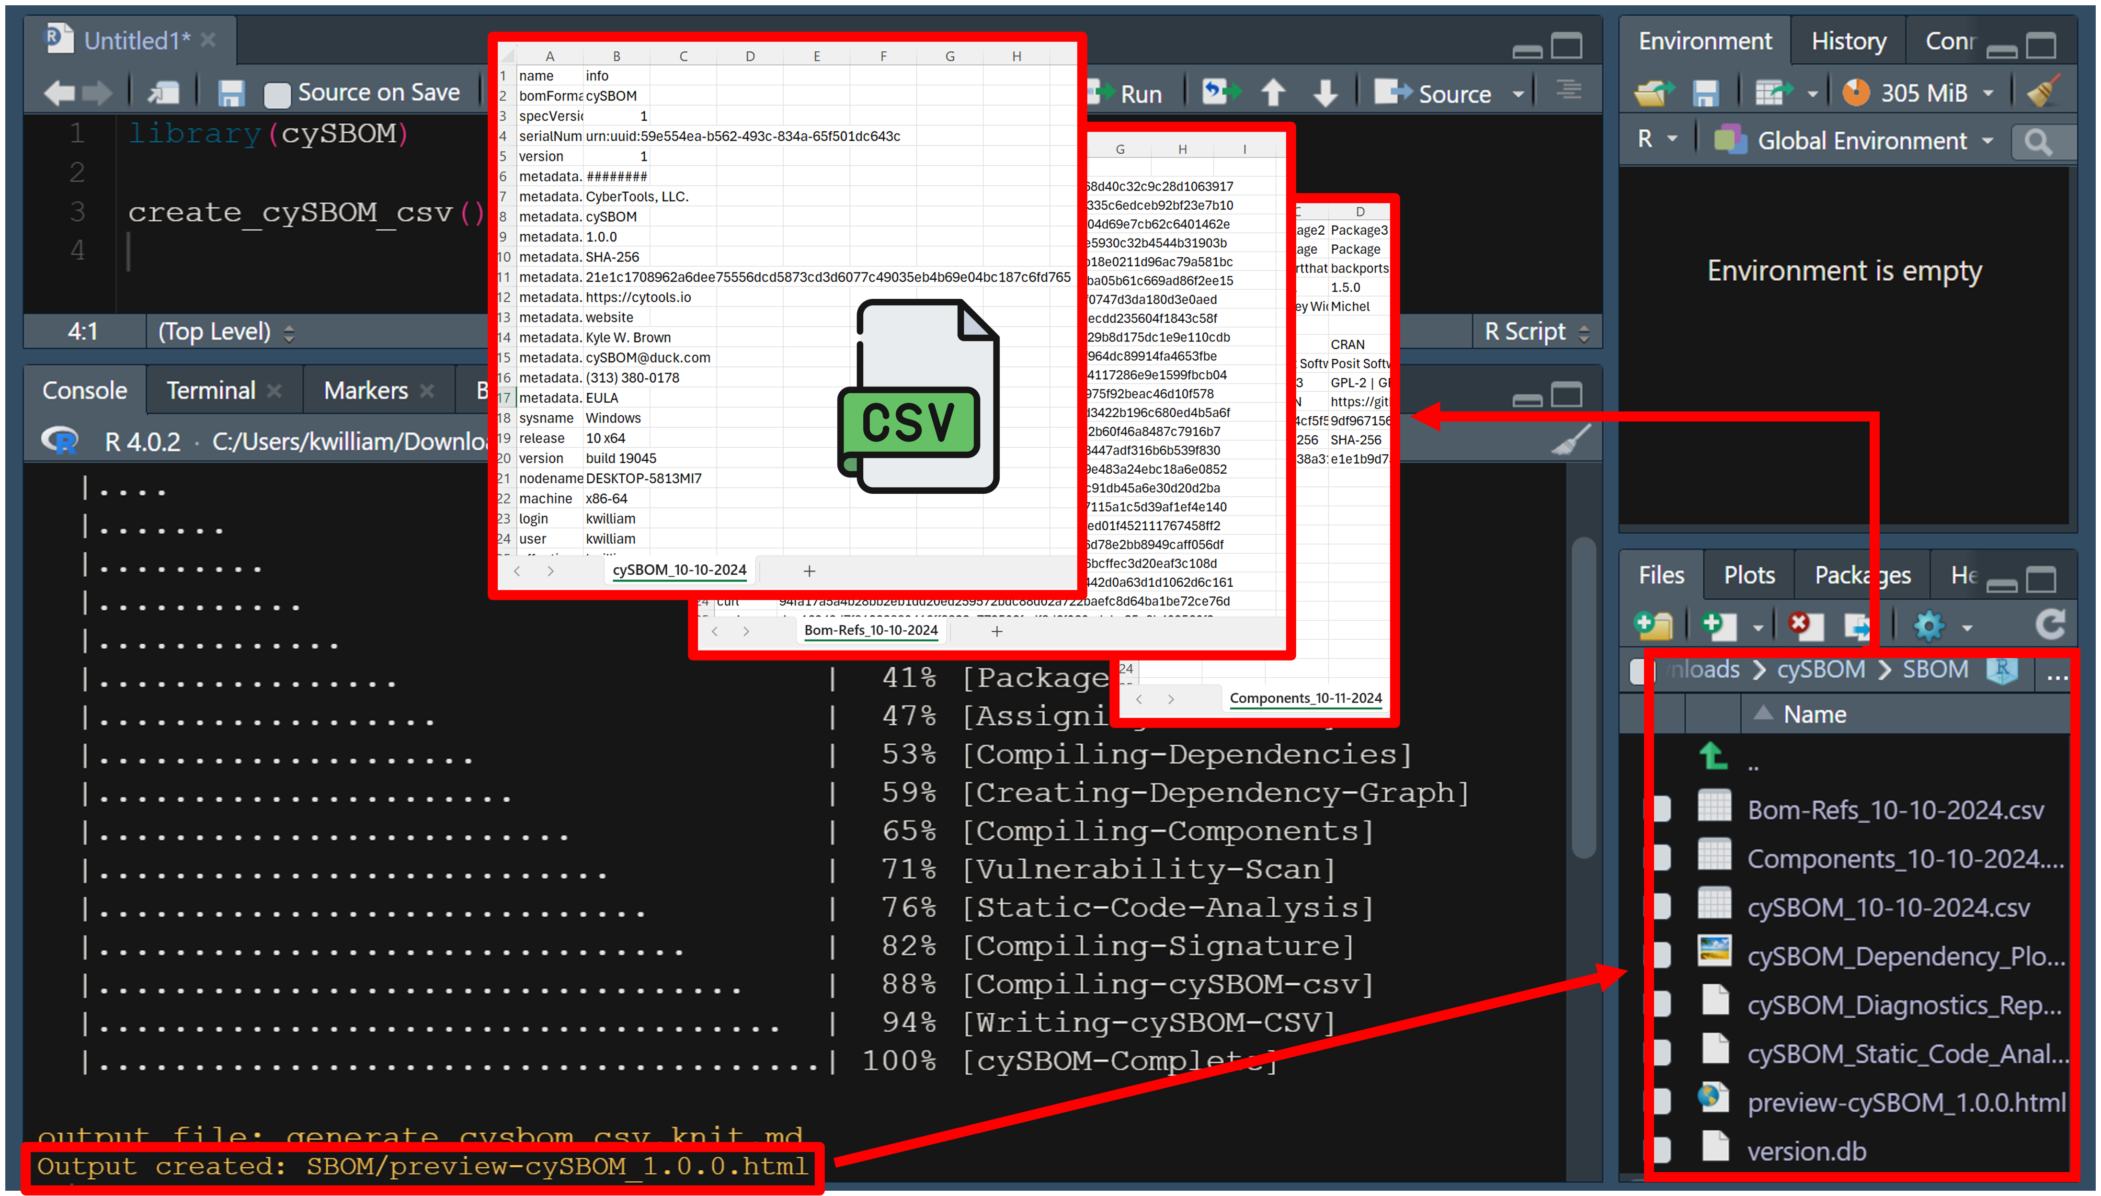
Task: Click the show in new window icon
Action: coord(163,93)
